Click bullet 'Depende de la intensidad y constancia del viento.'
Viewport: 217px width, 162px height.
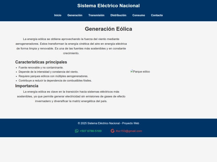[x=49, y=72]
